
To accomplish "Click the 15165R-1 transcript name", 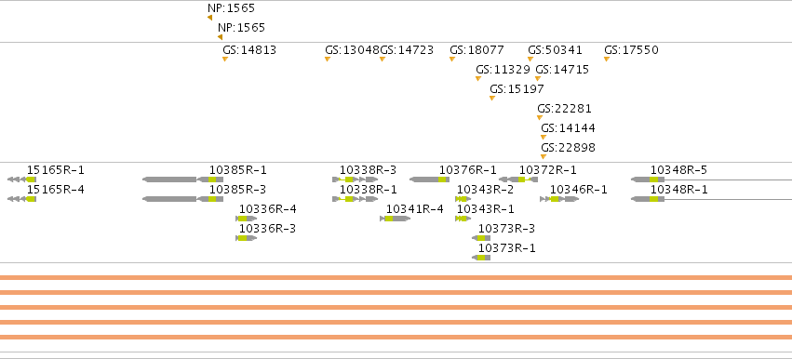I will tap(56, 170).
